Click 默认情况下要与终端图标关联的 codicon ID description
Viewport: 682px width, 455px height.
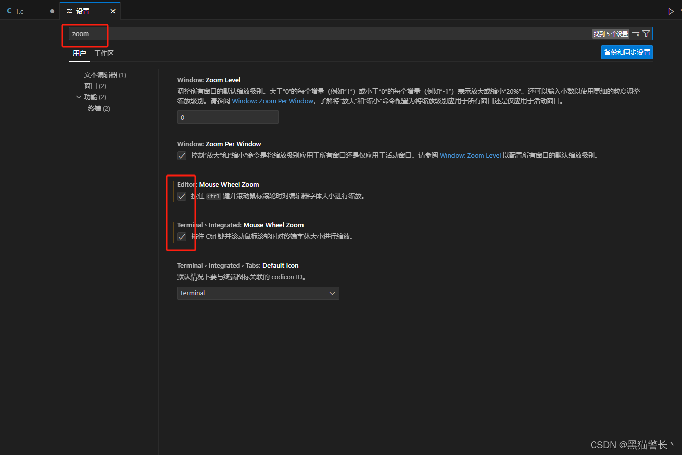[242, 277]
